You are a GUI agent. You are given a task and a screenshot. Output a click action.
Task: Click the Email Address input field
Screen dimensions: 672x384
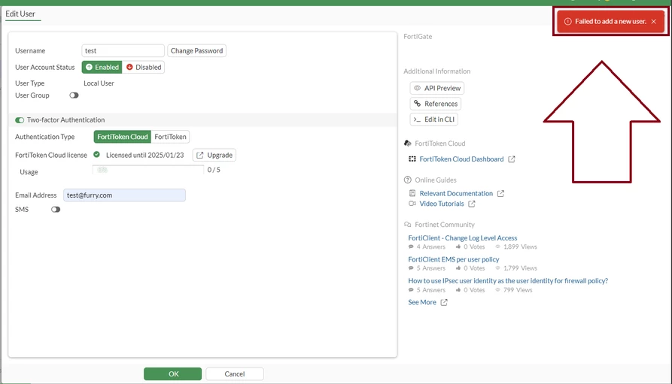[124, 195]
